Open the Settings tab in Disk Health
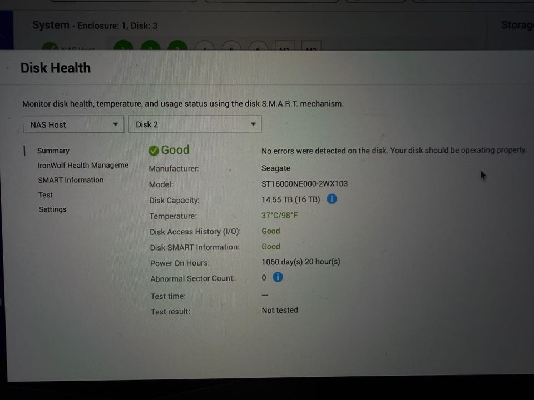The image size is (534, 400). [x=53, y=209]
